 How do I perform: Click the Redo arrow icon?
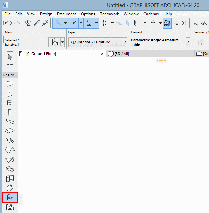17,23
